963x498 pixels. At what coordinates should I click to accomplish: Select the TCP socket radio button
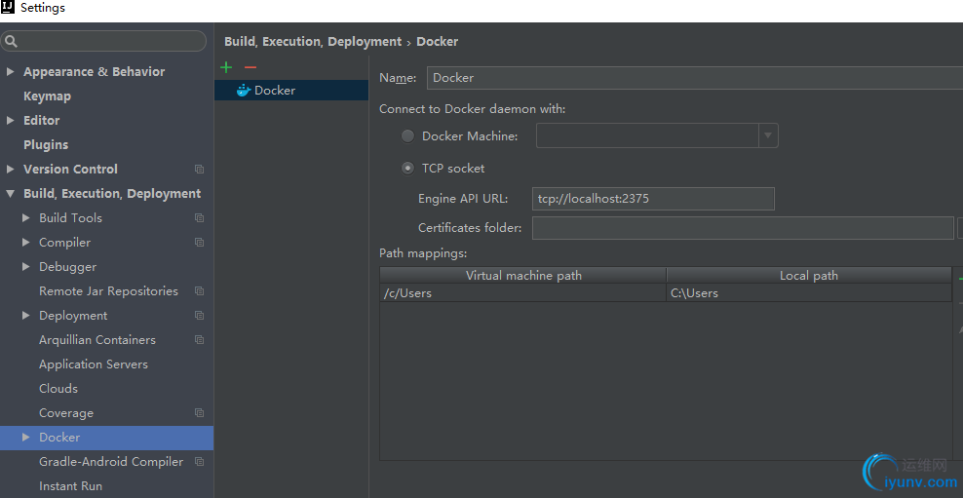407,169
